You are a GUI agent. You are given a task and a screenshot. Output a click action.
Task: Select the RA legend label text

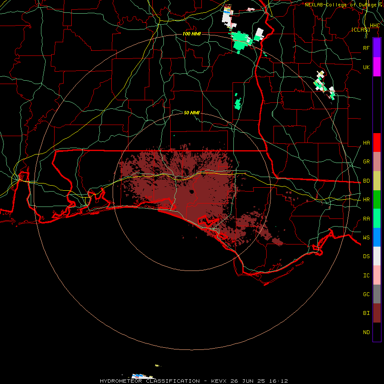(366, 219)
